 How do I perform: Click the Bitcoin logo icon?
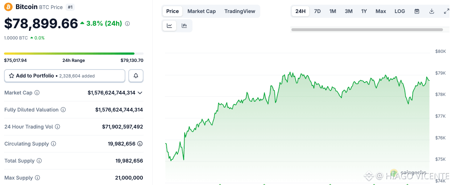pos(8,7)
